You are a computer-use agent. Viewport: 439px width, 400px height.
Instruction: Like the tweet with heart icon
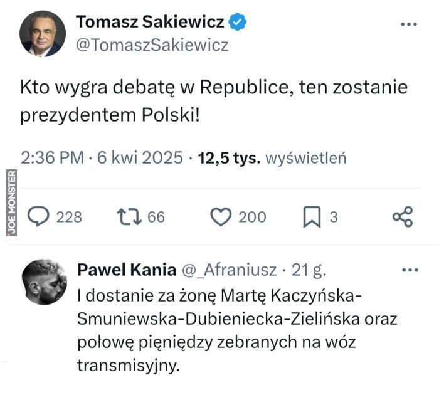(221, 217)
